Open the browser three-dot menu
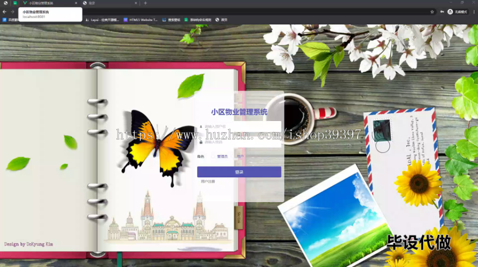Screen dimensions: 478x267 coord(474,12)
